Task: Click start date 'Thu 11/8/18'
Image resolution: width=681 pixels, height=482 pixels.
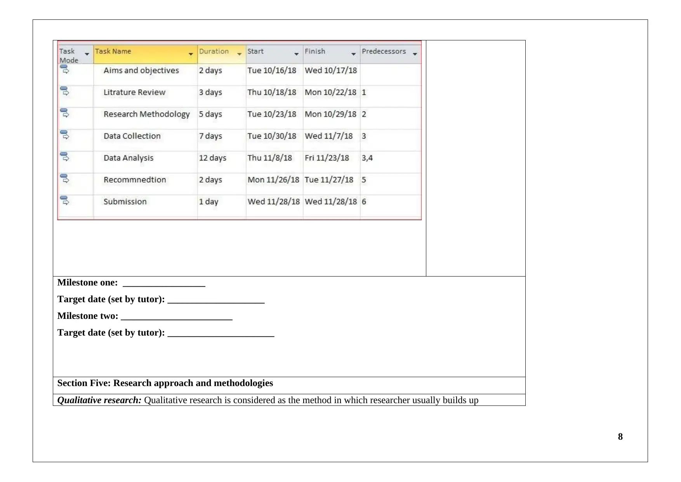Action: [x=270, y=158]
